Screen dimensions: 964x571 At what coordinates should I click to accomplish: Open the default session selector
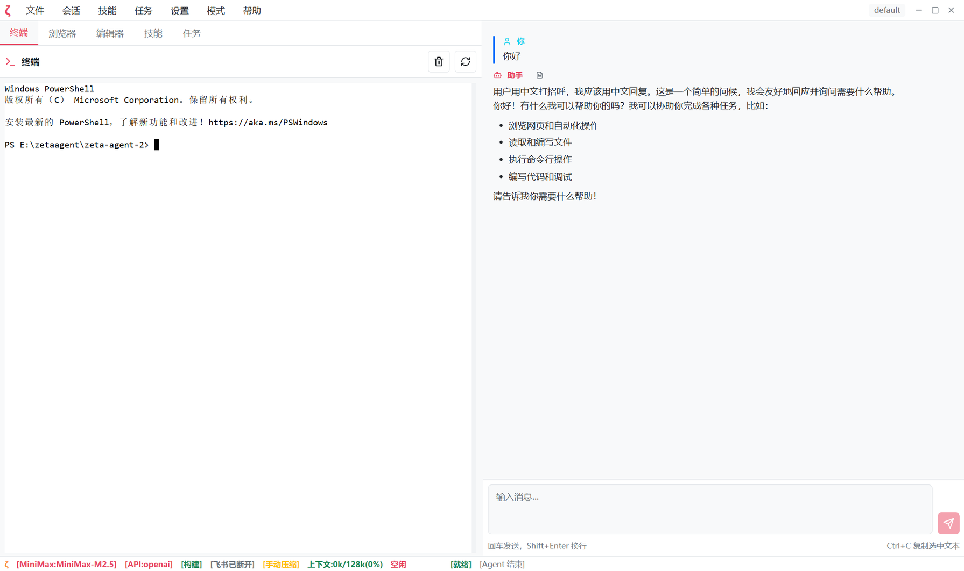[x=886, y=10]
